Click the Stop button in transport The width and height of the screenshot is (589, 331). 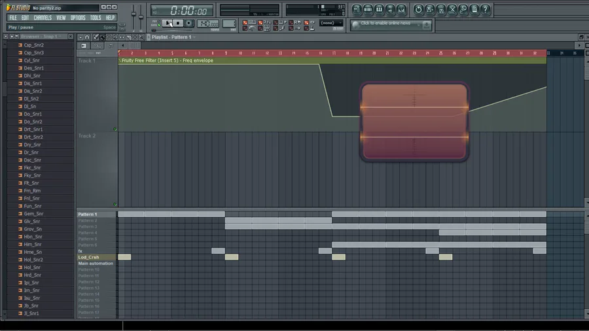(x=178, y=24)
